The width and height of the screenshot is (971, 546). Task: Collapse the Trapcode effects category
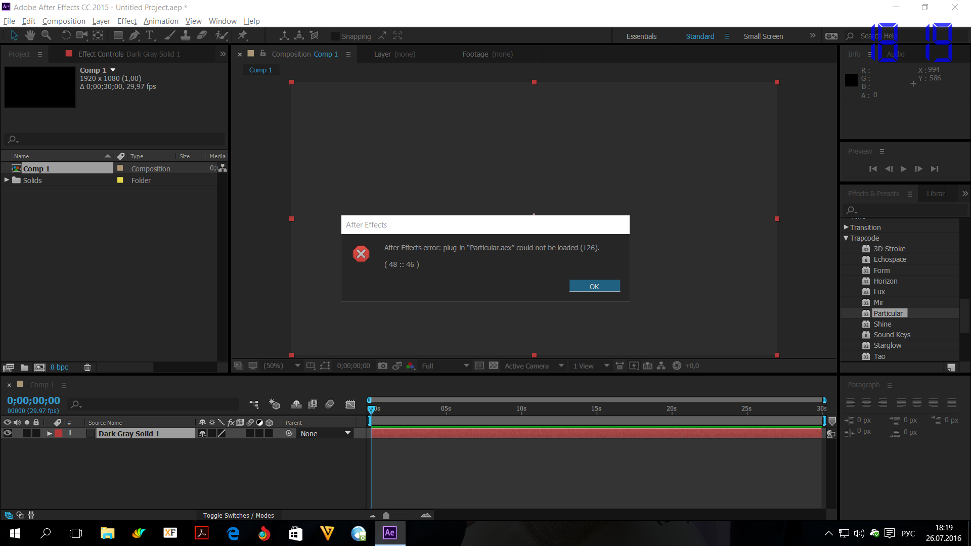click(846, 238)
